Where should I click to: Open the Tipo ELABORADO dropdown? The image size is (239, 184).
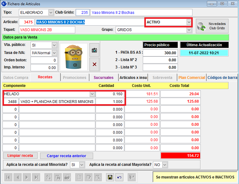click(51, 13)
